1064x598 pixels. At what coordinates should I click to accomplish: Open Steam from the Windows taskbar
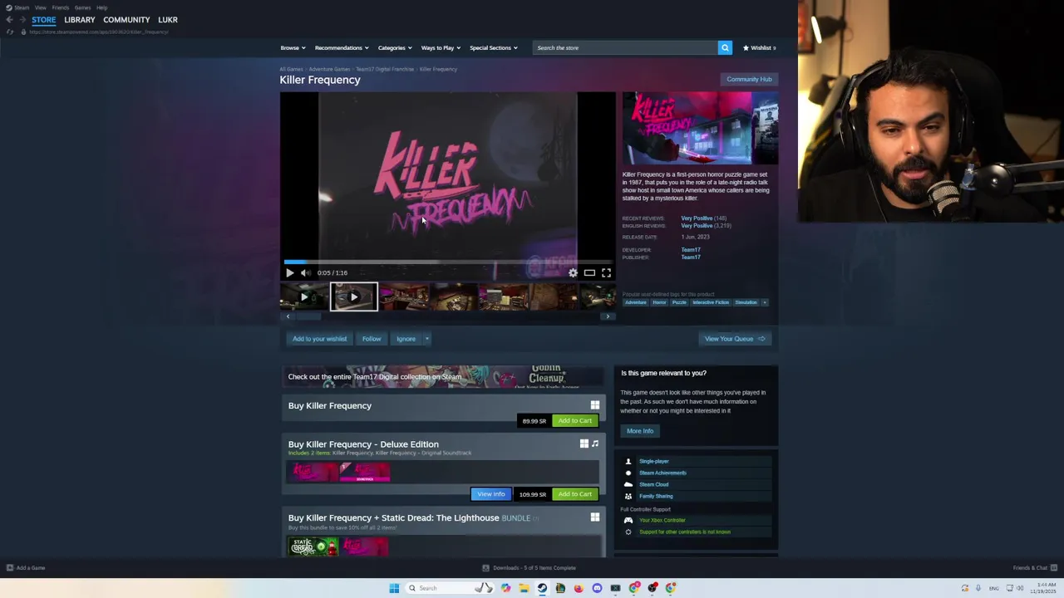542,588
